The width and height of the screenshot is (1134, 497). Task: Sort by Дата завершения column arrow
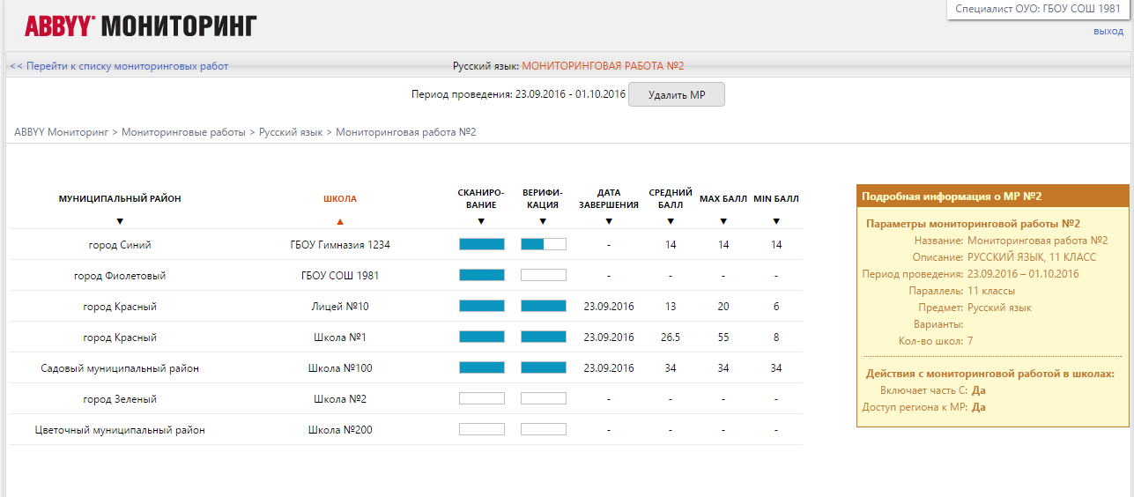click(x=609, y=221)
